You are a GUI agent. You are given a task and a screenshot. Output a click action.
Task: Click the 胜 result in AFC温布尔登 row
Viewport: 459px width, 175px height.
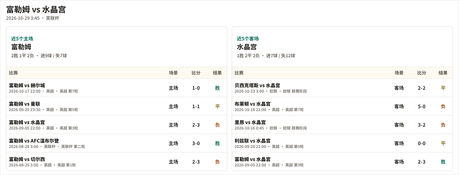pos(217,143)
